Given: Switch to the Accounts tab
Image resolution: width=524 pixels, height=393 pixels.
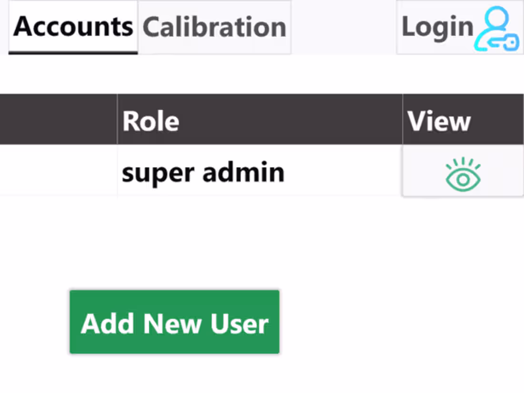Looking at the screenshot, I should click(x=73, y=27).
